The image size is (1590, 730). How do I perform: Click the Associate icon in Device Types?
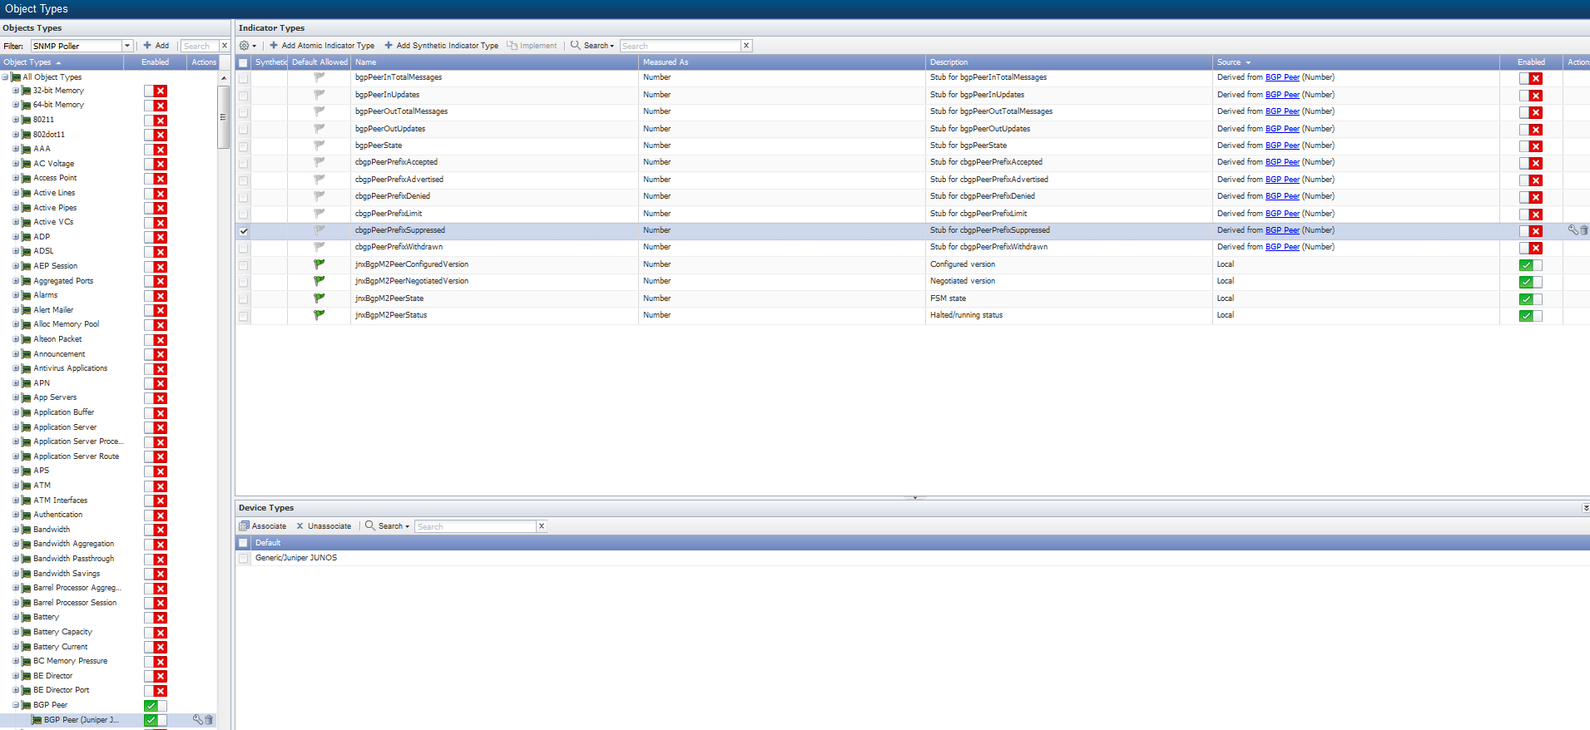[x=245, y=526]
